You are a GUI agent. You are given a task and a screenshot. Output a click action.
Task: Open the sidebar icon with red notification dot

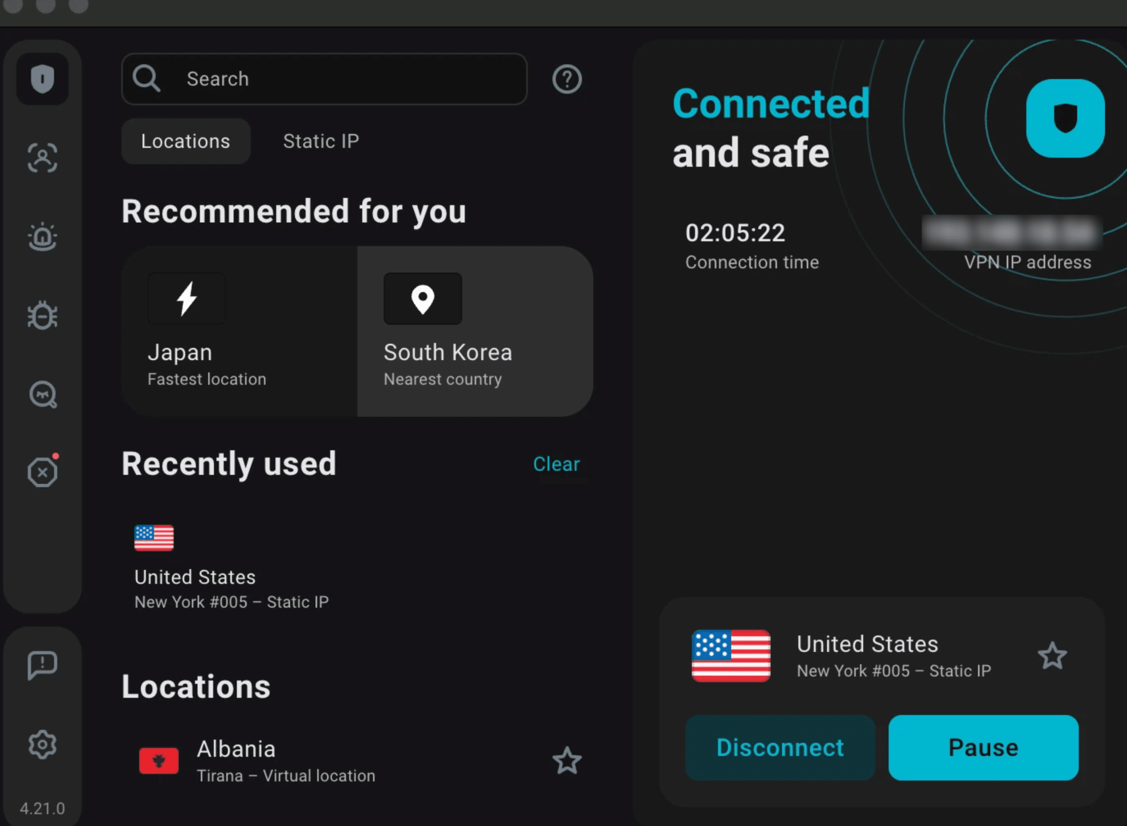coord(42,472)
